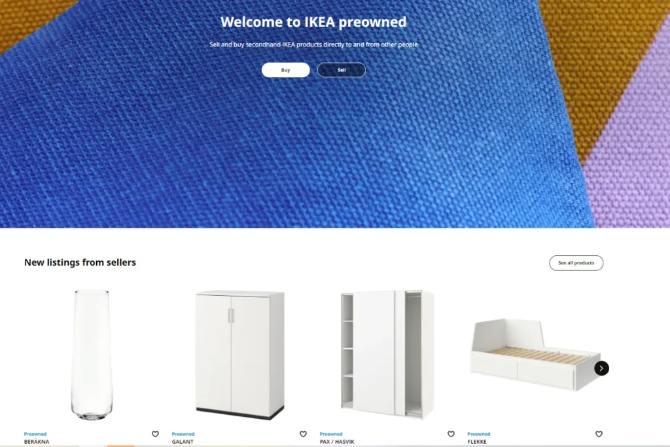
Task: Click the New listings from sellers heading
Action: (x=80, y=262)
